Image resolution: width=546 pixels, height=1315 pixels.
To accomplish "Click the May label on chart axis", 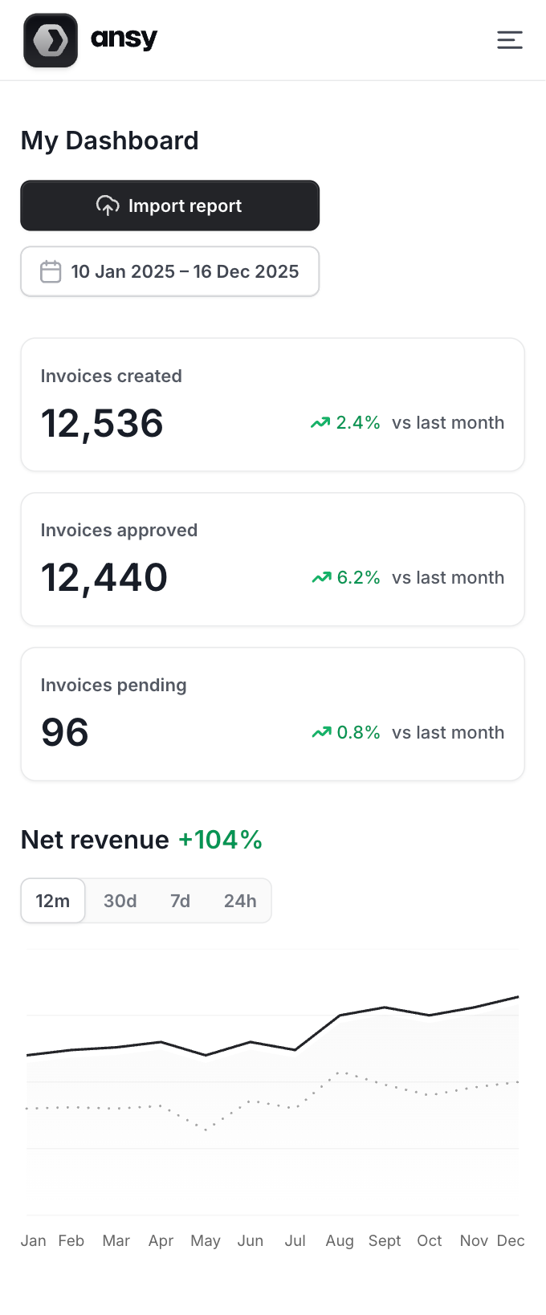I will (x=206, y=1240).
